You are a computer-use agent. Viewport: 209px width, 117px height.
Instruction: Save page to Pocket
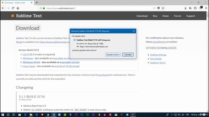pos(158,8)
